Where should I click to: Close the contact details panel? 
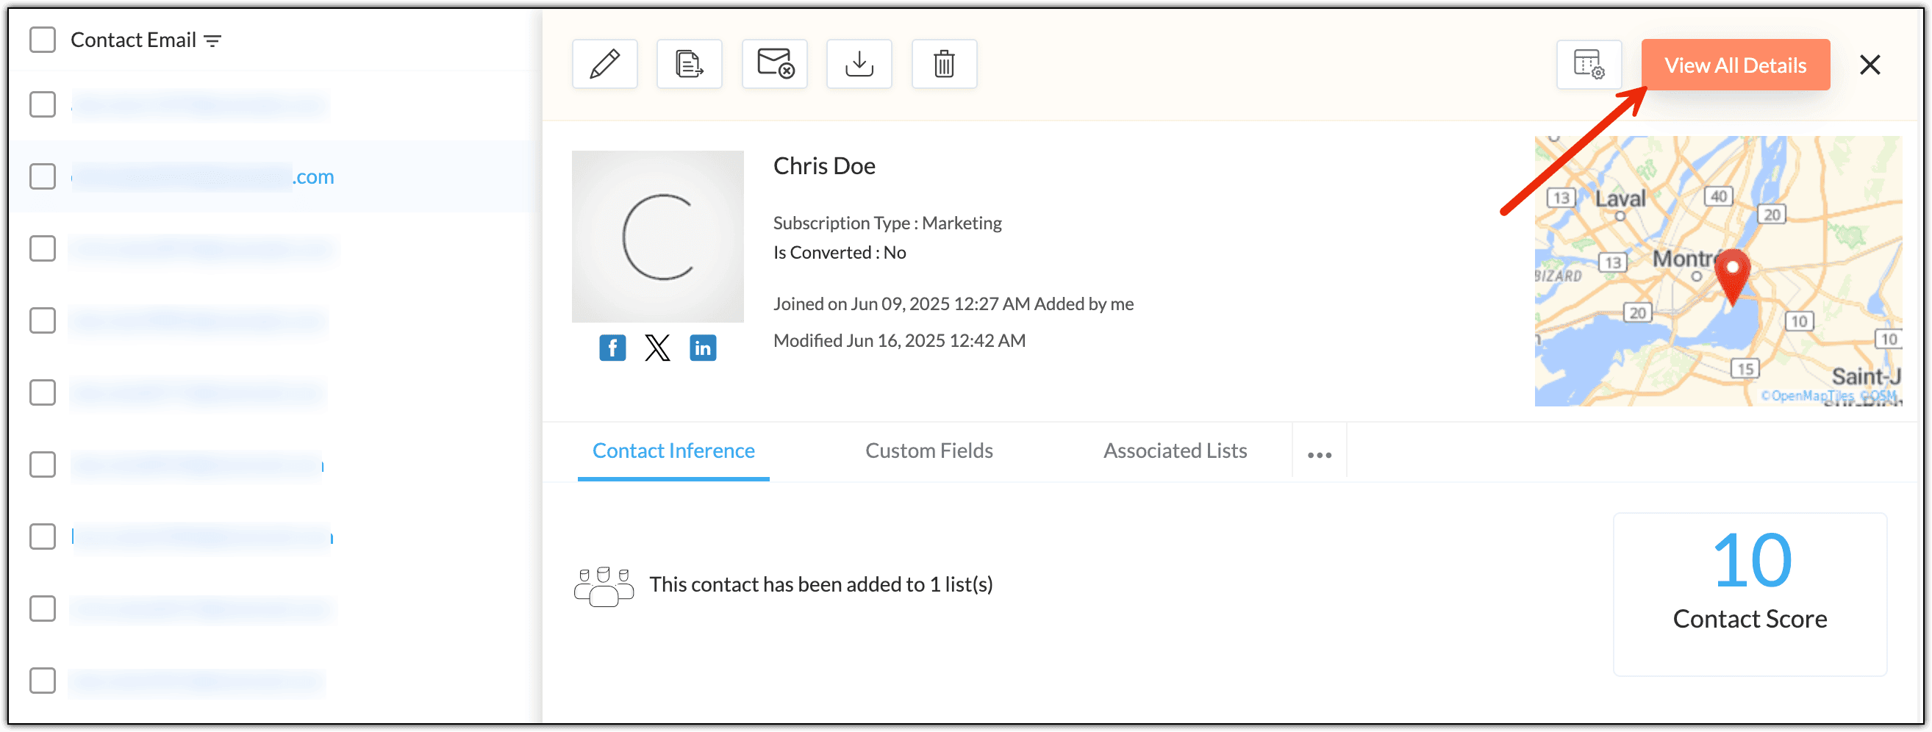click(1870, 65)
